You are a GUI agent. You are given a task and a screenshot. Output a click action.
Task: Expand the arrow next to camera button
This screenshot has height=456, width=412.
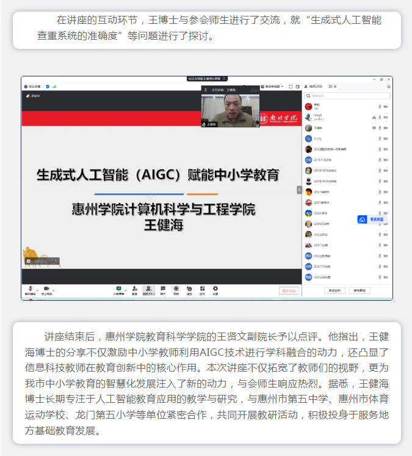[x=54, y=289]
